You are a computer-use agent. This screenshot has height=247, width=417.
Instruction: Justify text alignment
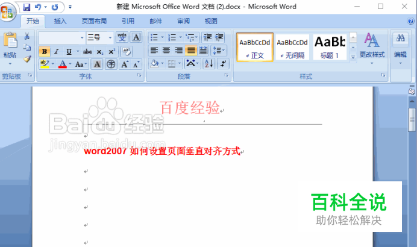pos(191,50)
